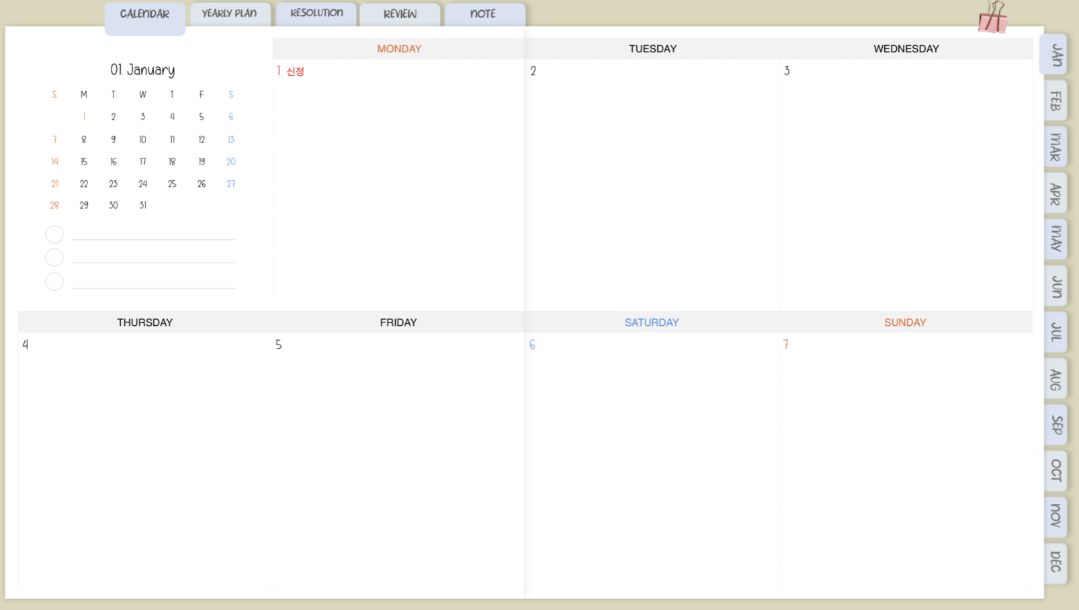1079x610 pixels.
Task: Click the third to-do line field
Action: tap(153, 282)
